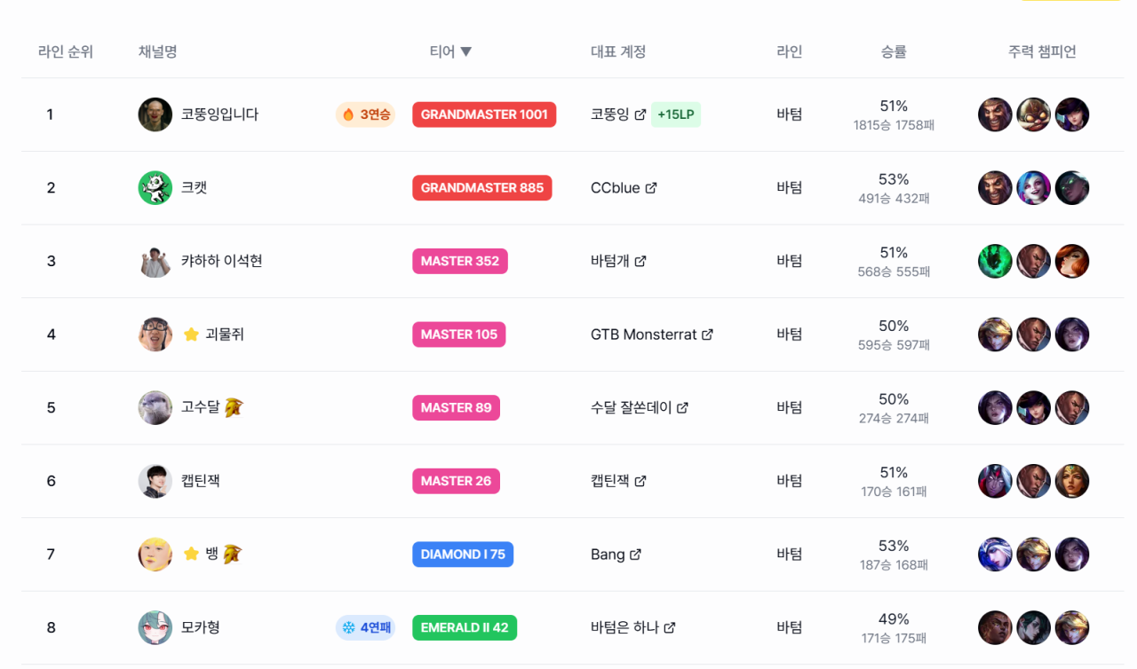1137x669 pixels.
Task: Click first main champion portrait for 캬하하 이석현
Action: 995,261
